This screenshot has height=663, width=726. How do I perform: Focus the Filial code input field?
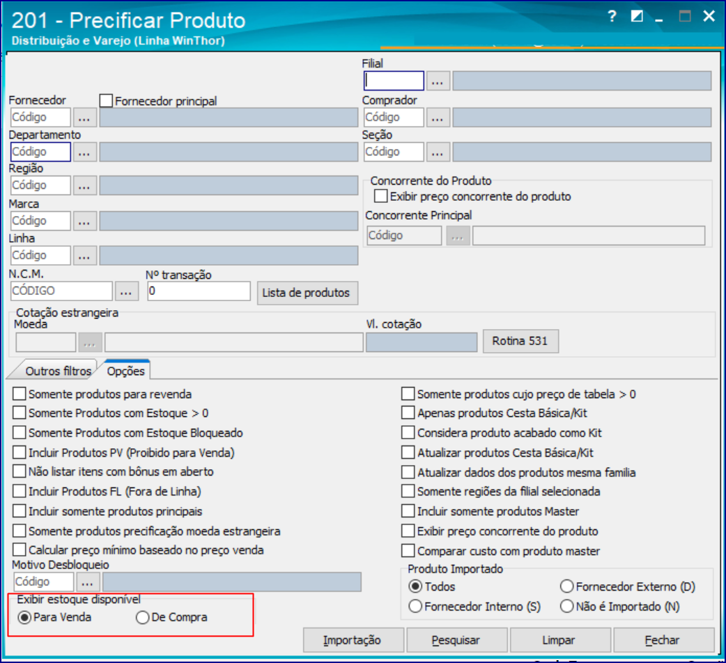(x=394, y=81)
